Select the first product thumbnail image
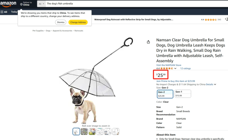Screen dimensions: 228x140 [76, 131]
